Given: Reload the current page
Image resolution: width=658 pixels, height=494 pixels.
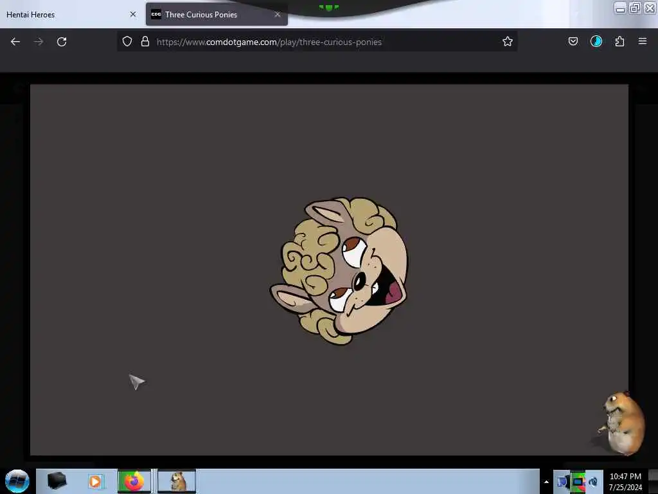Looking at the screenshot, I should pos(62,42).
